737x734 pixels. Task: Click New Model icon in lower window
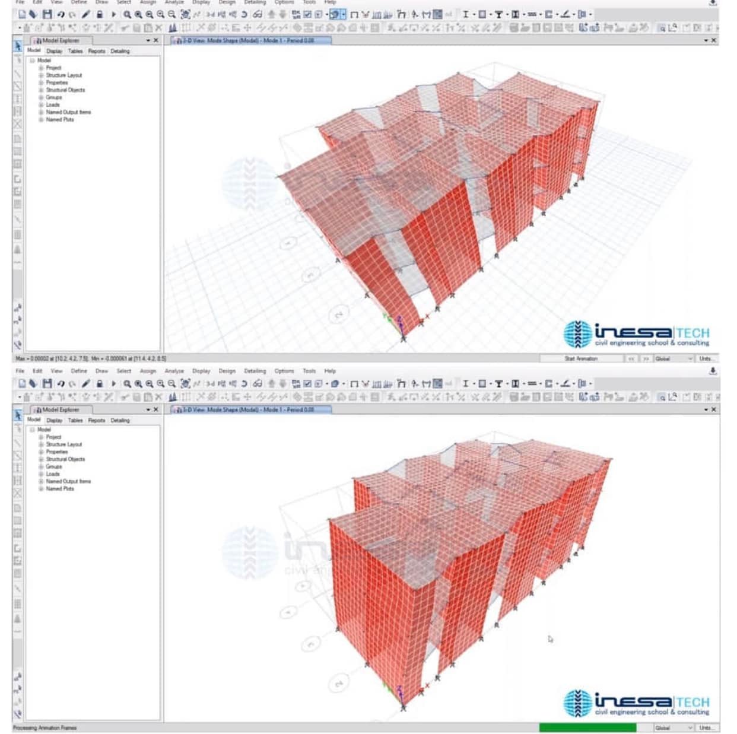[x=22, y=383]
